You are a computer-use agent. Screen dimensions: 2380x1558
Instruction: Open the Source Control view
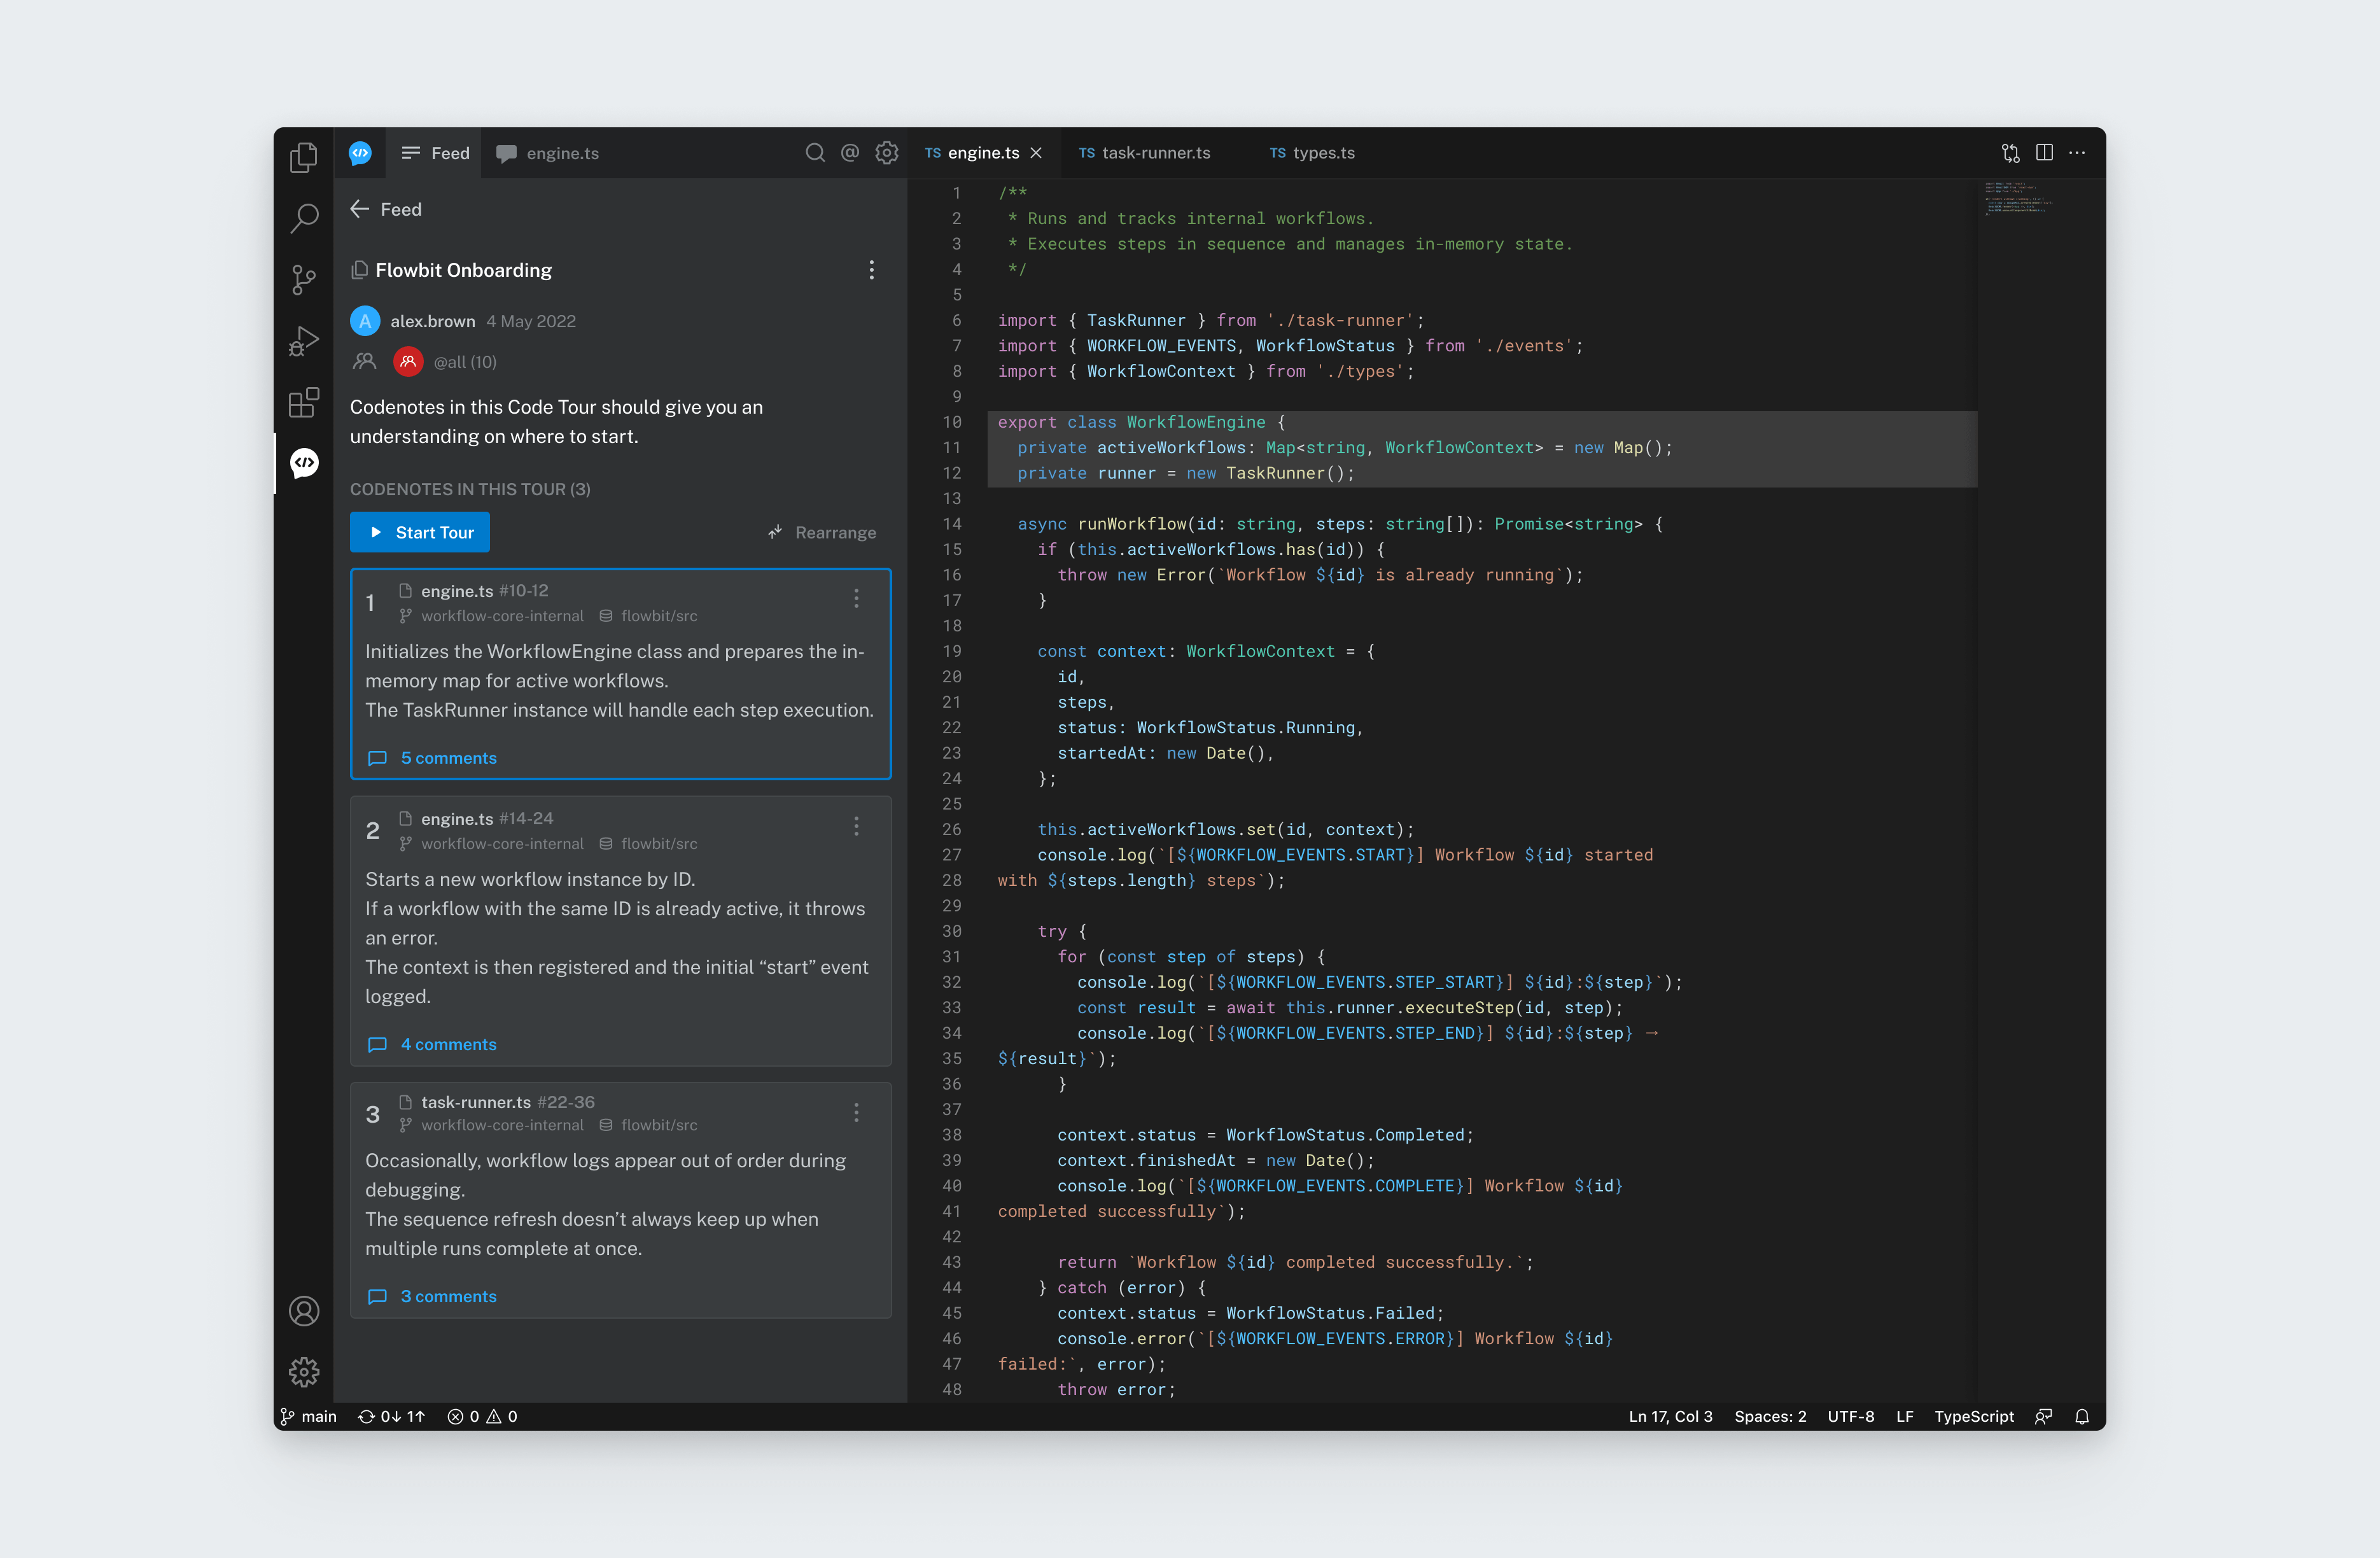[x=304, y=280]
